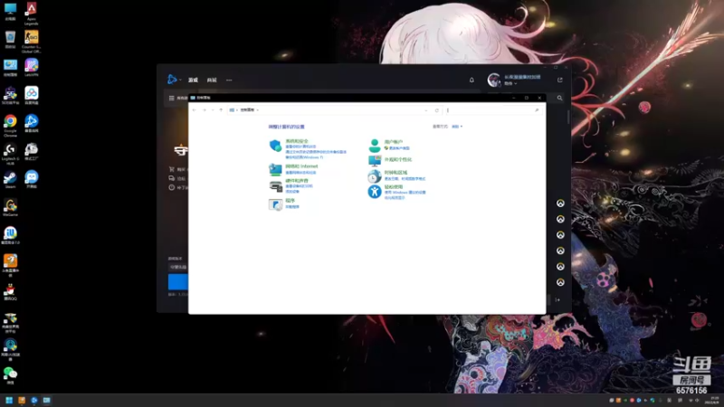Select Battle.net desktop shortcut icon

pyautogui.click(x=32, y=123)
